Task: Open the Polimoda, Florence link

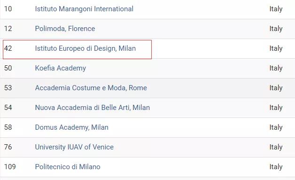Action: click(x=65, y=29)
